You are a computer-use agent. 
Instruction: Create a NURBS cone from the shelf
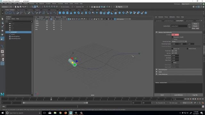[x=71, y=13]
